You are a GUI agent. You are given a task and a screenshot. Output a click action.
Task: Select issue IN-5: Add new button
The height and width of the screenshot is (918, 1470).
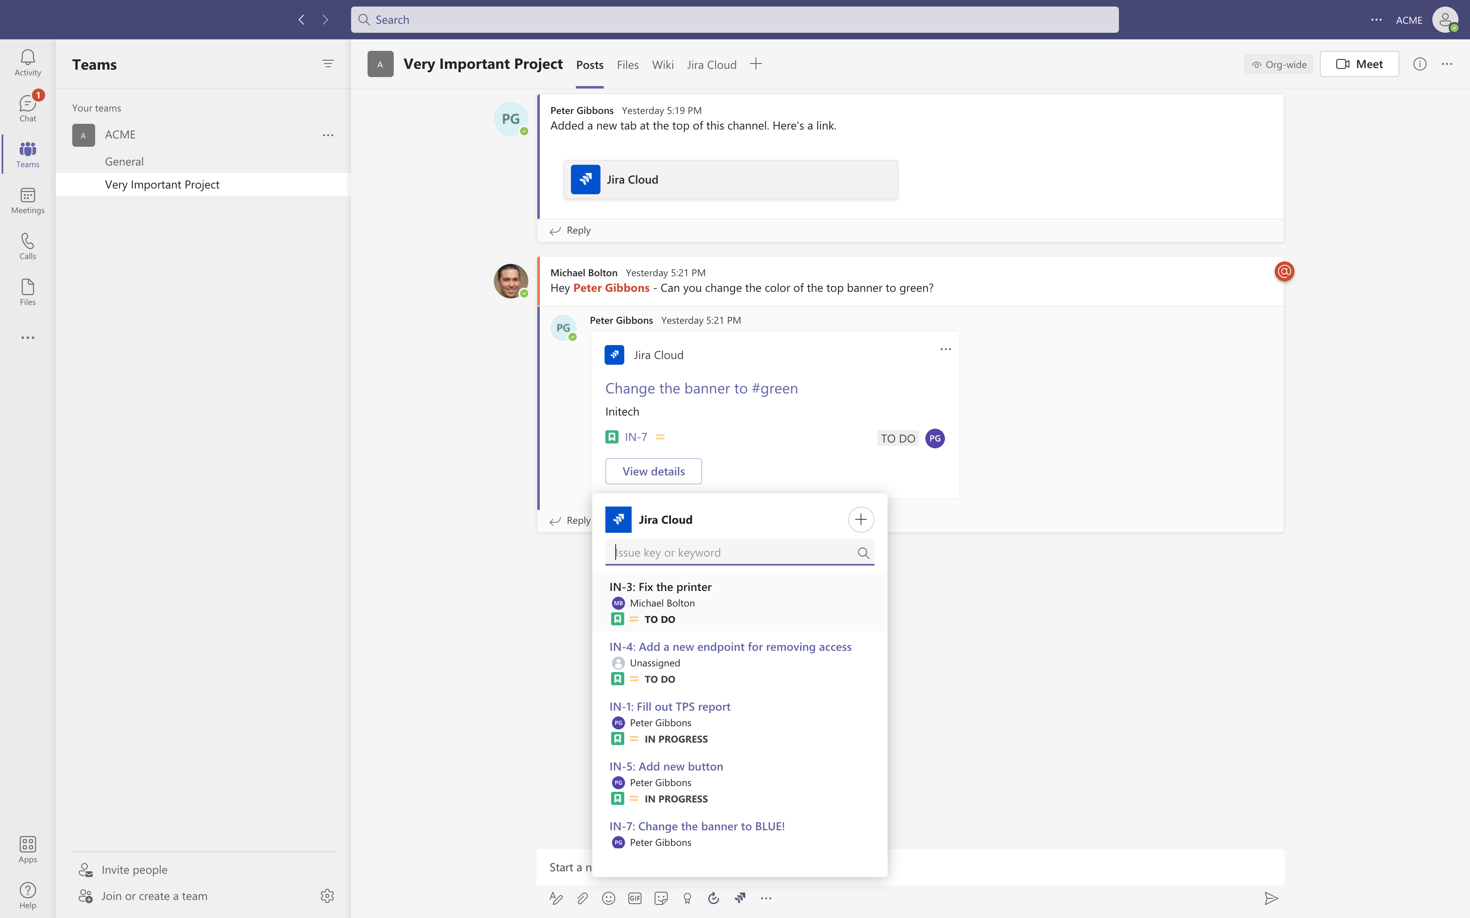pos(739,782)
